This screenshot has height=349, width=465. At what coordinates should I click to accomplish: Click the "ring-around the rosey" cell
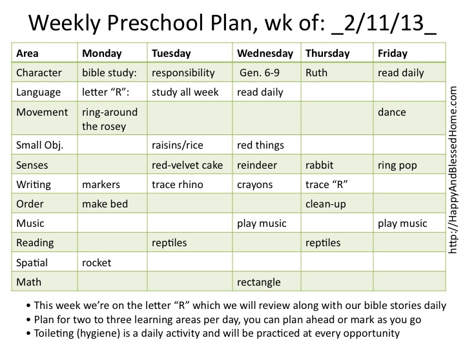click(x=105, y=118)
